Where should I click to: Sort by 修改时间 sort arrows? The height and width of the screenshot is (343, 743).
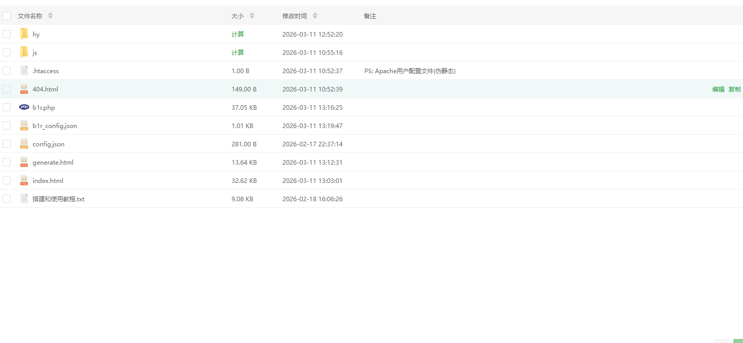315,16
